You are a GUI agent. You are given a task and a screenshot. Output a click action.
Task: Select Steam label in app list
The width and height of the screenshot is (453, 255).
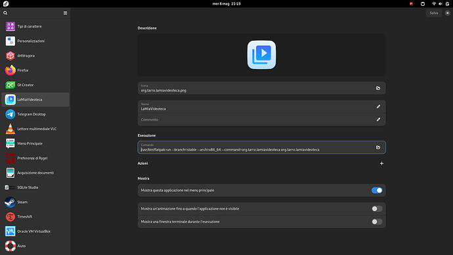[x=22, y=202]
